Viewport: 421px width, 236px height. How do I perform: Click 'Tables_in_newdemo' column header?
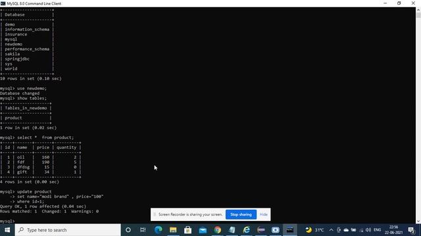[x=26, y=108]
